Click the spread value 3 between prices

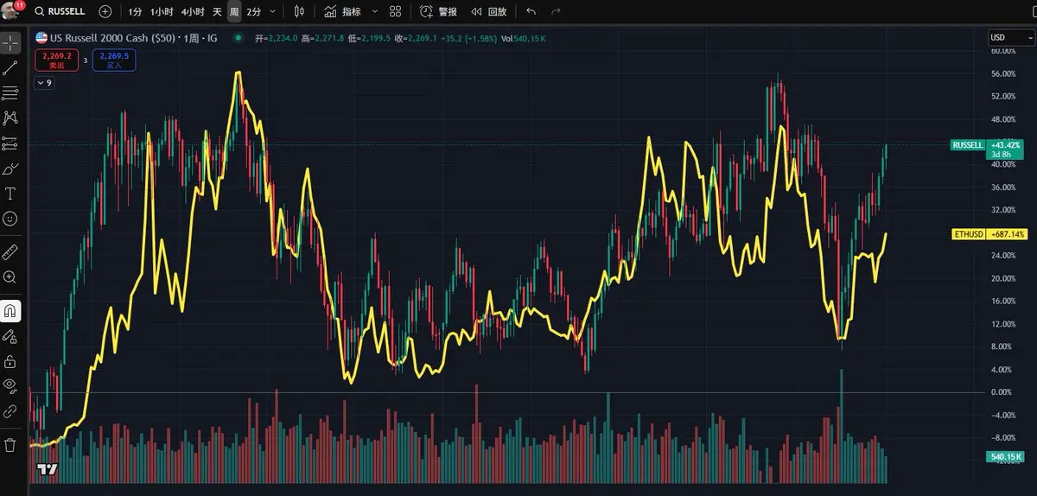86,60
